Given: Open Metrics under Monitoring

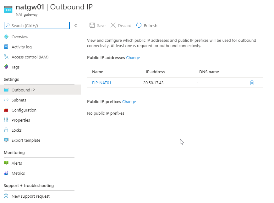Looking at the screenshot, I should point(18,173).
